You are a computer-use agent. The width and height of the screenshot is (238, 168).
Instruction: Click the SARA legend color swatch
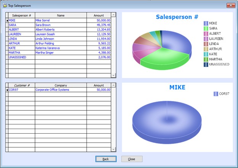pos(206,28)
